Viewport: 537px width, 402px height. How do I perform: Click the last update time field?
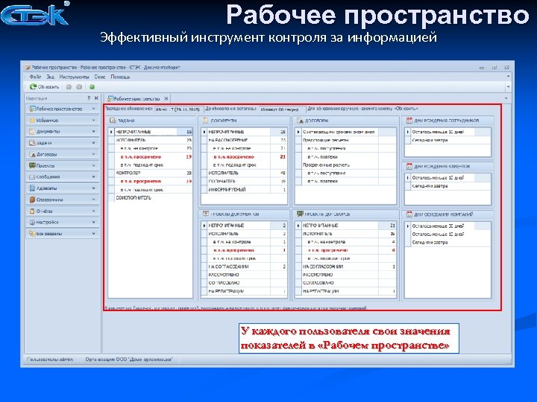click(x=179, y=109)
